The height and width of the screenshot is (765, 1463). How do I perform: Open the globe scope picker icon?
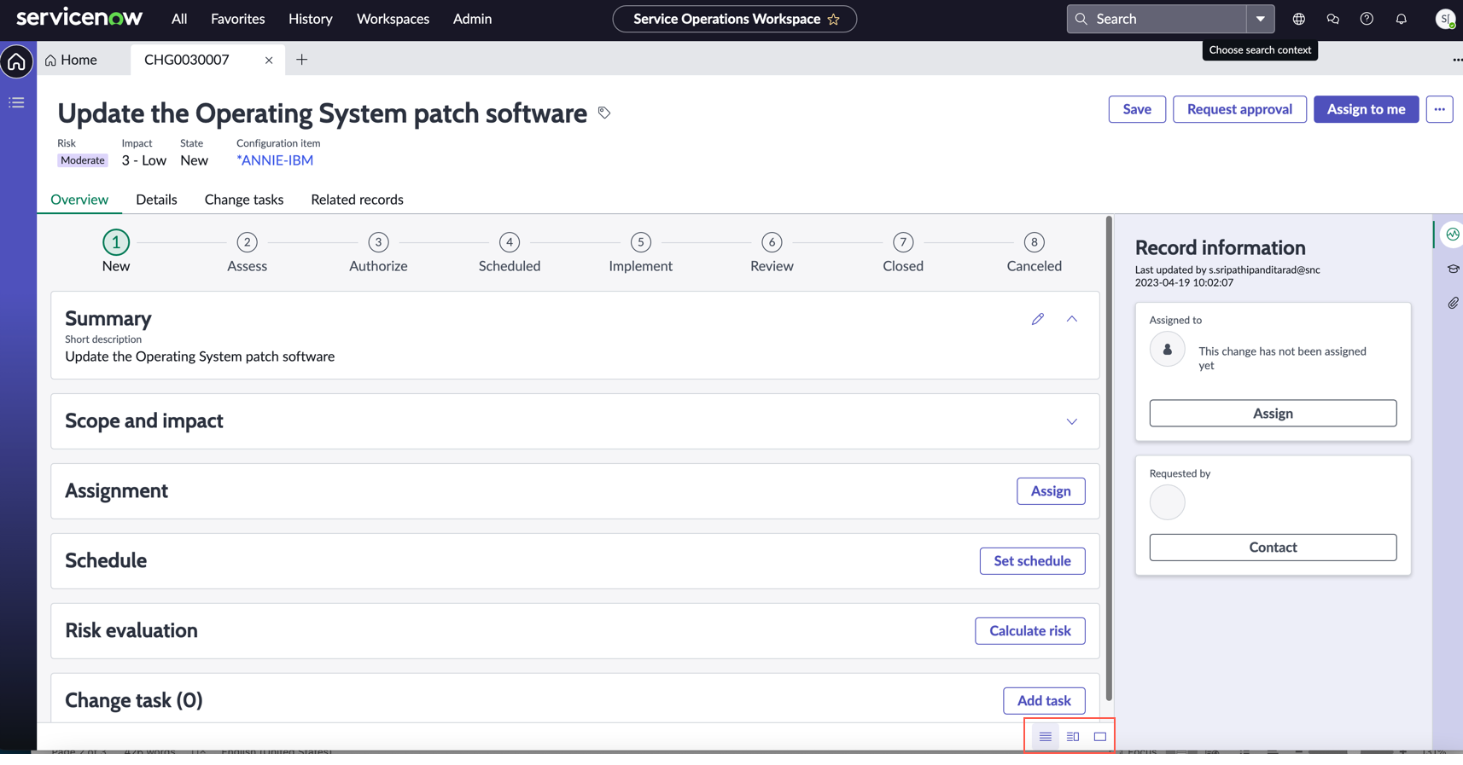1299,19
